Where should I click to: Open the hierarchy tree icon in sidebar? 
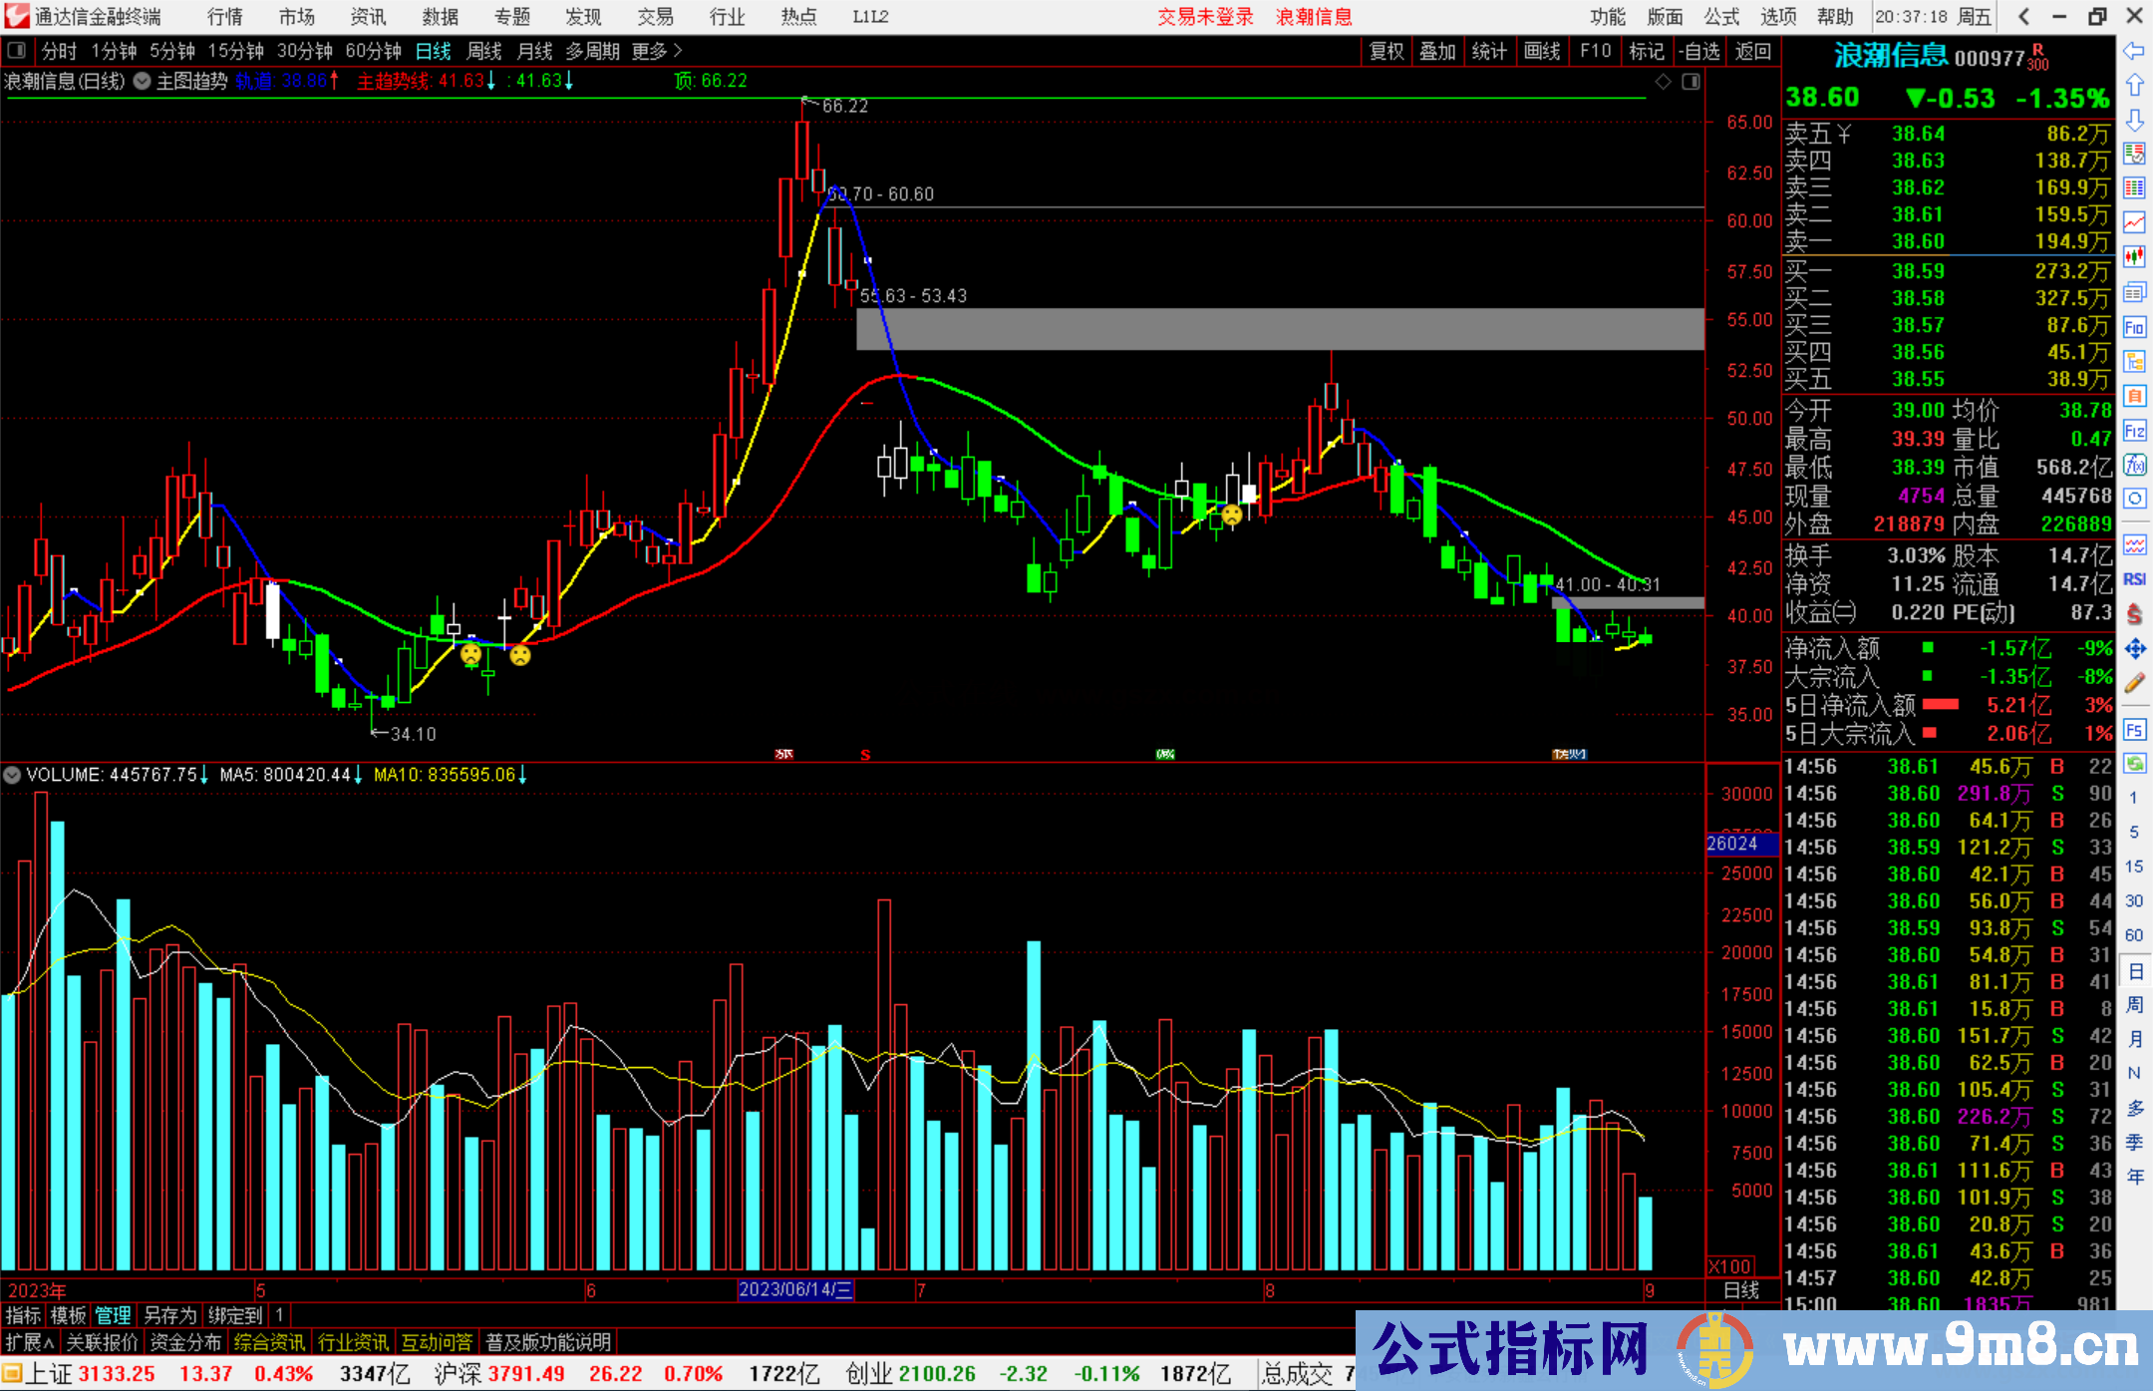2134,361
